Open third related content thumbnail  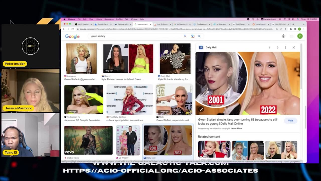point(281,150)
